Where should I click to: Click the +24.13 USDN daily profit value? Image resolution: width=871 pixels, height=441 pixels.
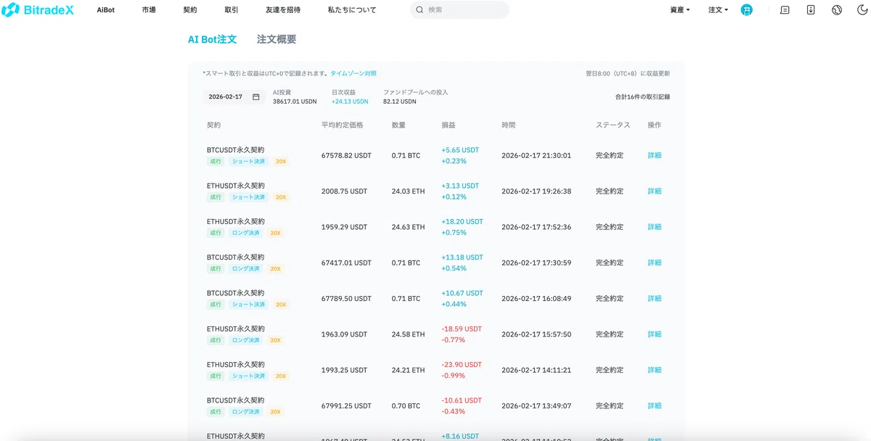(x=350, y=102)
